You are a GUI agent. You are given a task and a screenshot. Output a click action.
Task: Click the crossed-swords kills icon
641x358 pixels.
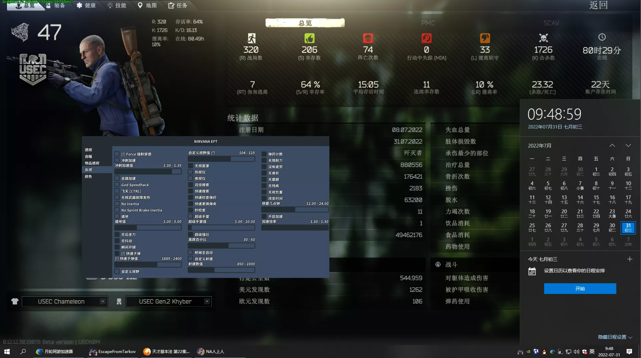pyautogui.click(x=543, y=38)
